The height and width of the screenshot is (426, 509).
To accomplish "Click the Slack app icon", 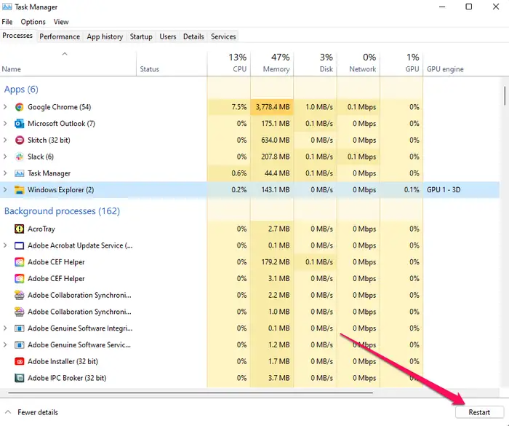I will [x=19, y=157].
